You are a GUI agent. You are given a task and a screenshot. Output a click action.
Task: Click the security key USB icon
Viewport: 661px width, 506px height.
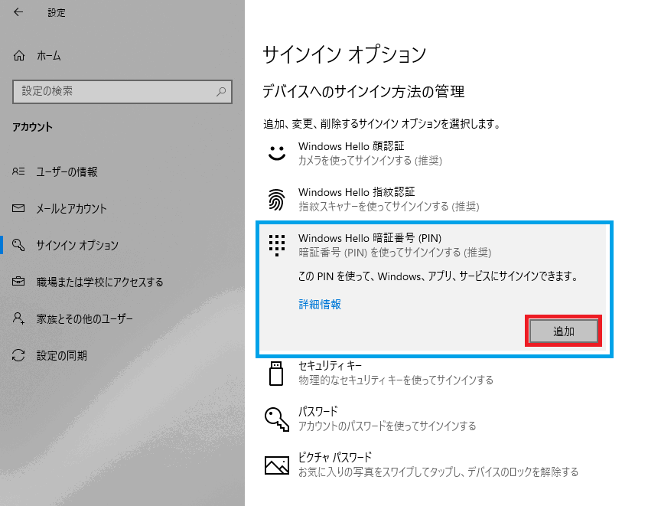pyautogui.click(x=276, y=374)
